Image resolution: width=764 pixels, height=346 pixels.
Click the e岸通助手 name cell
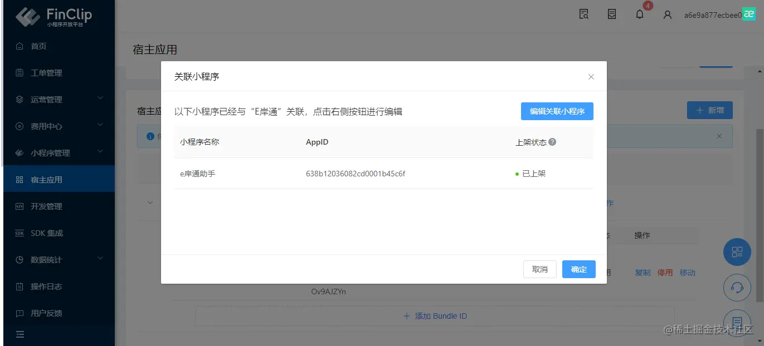[x=198, y=174]
